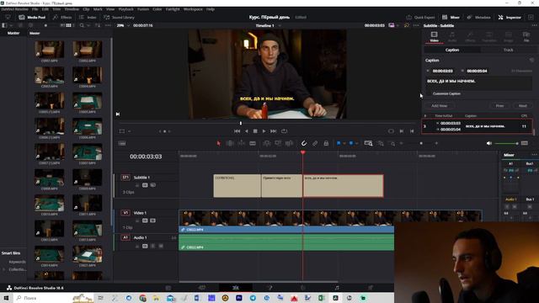Toggle the Inspector panel button

pos(510,17)
